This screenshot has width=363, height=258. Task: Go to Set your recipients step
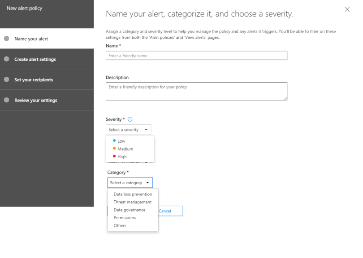34,80
